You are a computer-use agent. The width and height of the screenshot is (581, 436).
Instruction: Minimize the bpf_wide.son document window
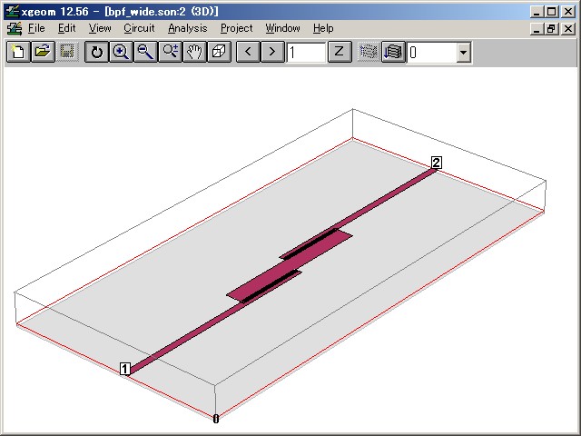click(537, 29)
